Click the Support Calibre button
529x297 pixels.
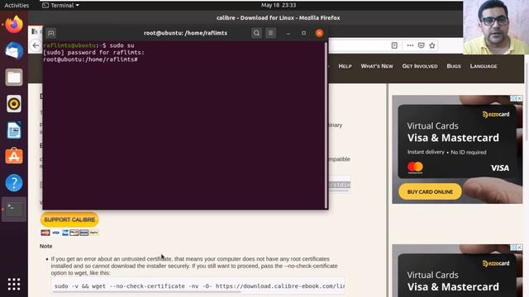pos(69,219)
